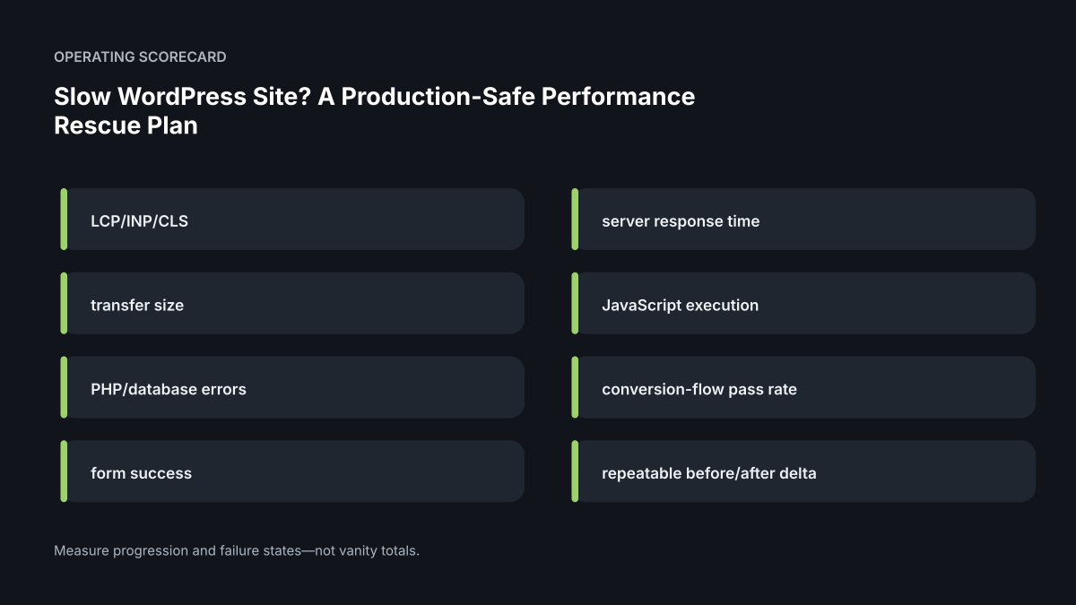This screenshot has height=605, width=1076.
Task: Select the PHP/database errors card
Action: [x=292, y=387]
